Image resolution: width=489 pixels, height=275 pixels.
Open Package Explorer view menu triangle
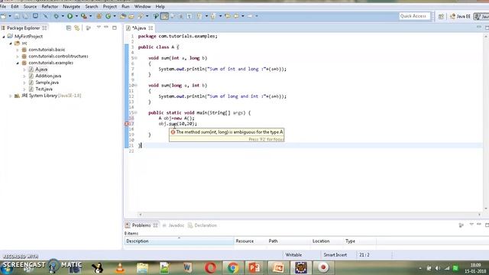[99, 27]
